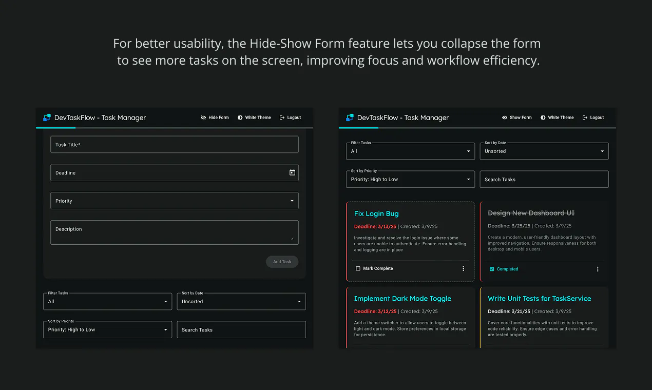Open Filter Tasks dropdown in left window

108,301
